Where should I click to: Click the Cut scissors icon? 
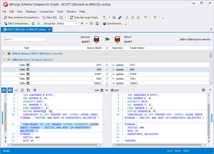pyautogui.click(x=127, y=17)
